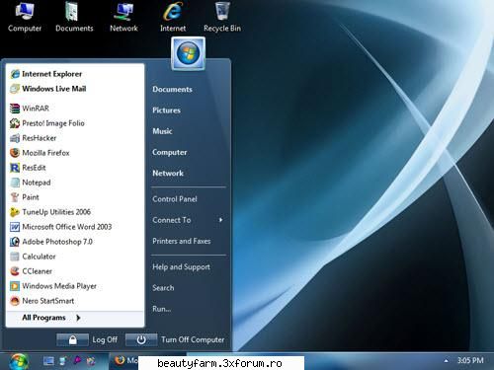
Task: Expand the Connect To submenu
Action: coord(188,220)
